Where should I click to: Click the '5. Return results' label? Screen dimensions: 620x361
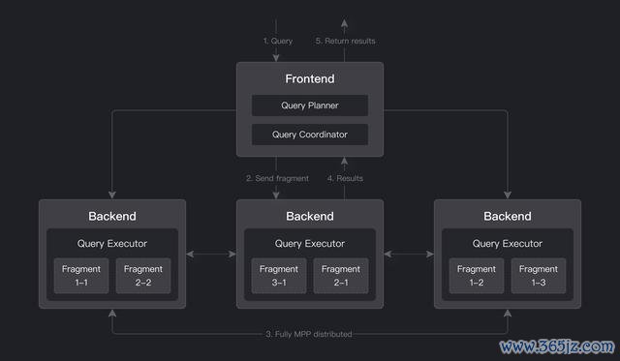[x=345, y=41]
